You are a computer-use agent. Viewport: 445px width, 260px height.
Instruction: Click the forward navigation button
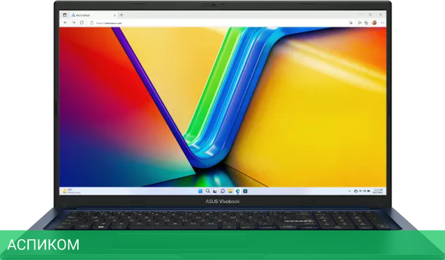73,22
